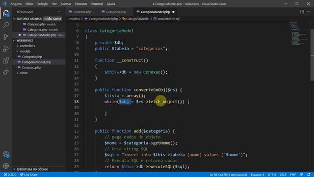Expand the Estrutura do Código section

(x=14, y=169)
